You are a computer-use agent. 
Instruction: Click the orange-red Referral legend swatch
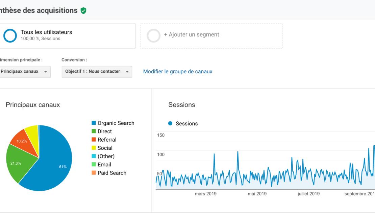pos(94,140)
